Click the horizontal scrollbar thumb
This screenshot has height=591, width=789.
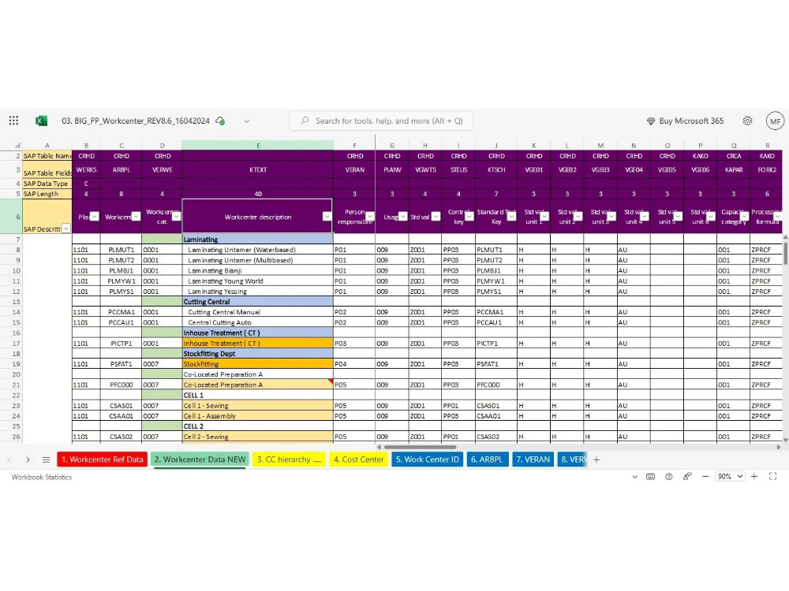tap(421, 447)
